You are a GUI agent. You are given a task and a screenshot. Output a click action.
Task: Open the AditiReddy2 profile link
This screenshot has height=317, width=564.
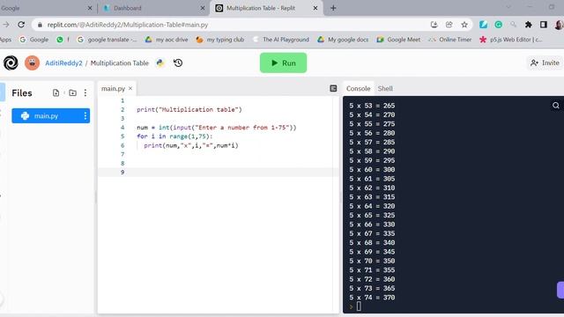[63, 63]
